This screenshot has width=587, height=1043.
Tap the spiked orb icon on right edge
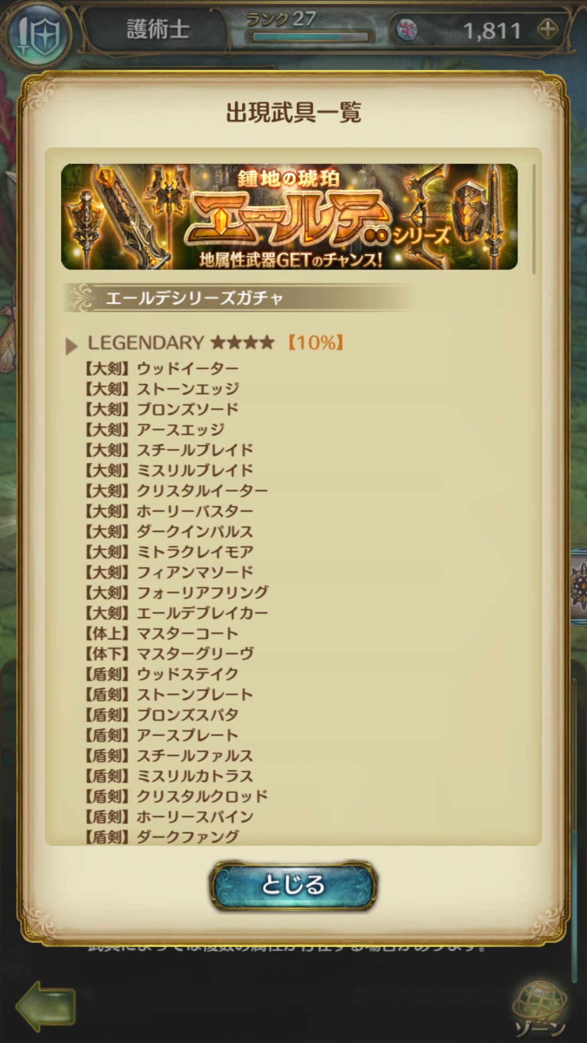click(579, 587)
